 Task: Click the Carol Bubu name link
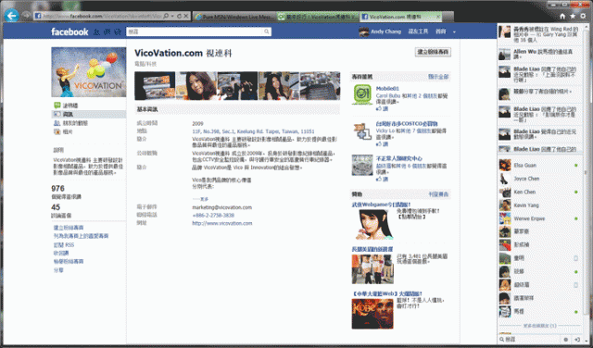tap(388, 96)
